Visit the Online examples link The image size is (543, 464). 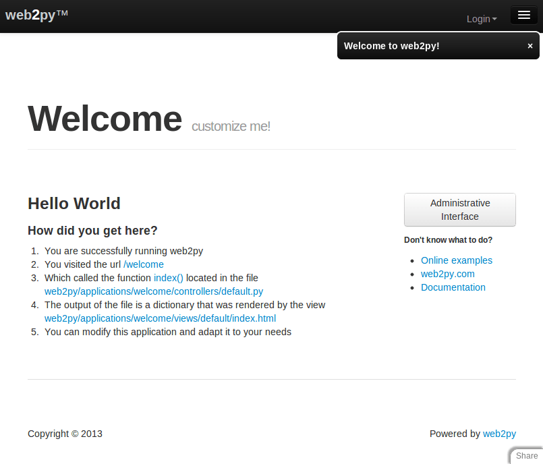click(457, 260)
